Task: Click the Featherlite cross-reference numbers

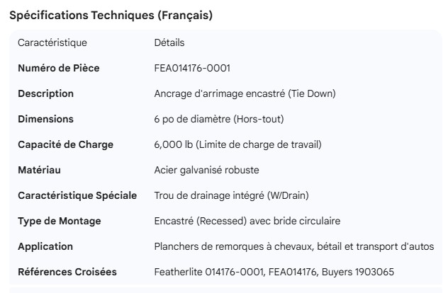Action: pyautogui.click(x=274, y=272)
